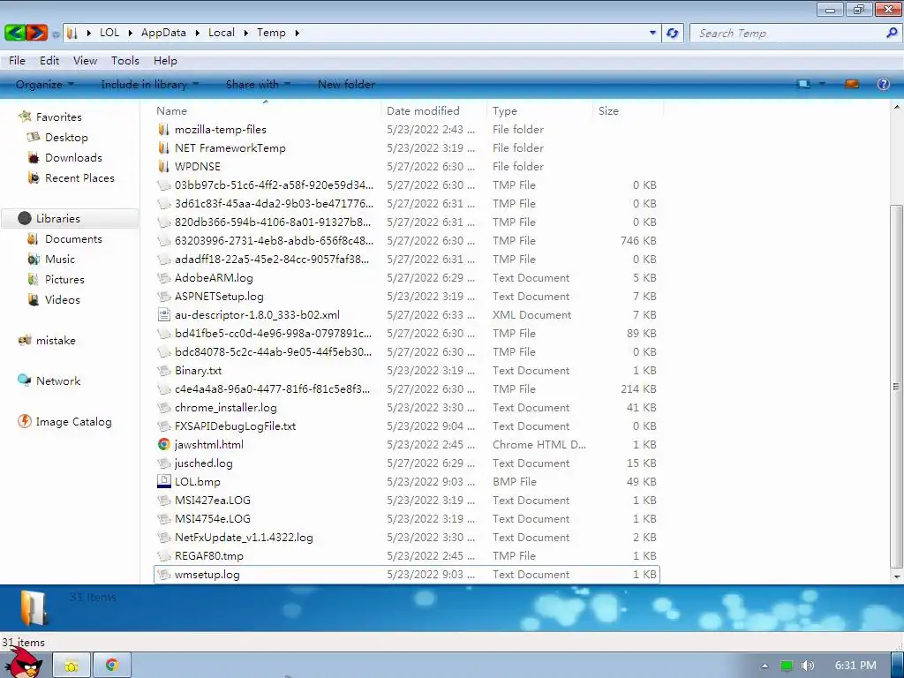Open the File menu

pos(17,61)
